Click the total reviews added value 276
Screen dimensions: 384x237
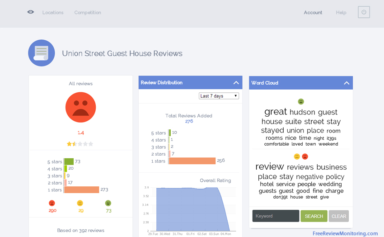(189, 121)
